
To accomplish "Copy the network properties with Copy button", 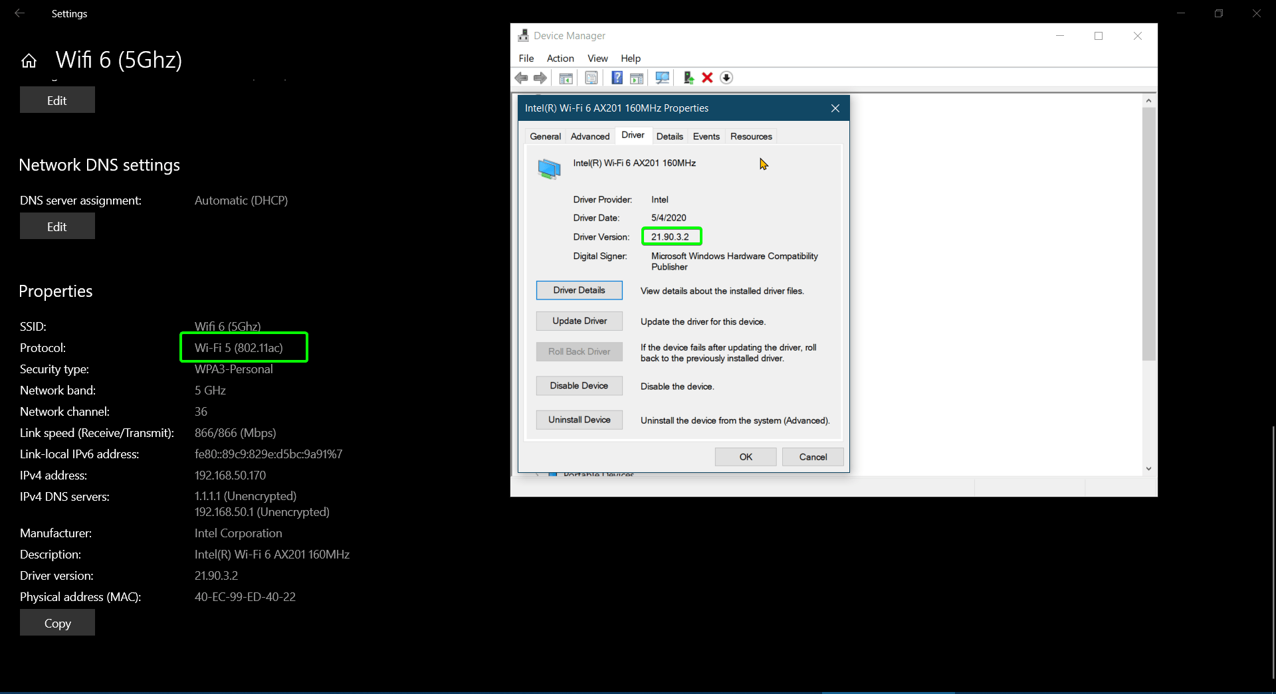I will pyautogui.click(x=57, y=623).
